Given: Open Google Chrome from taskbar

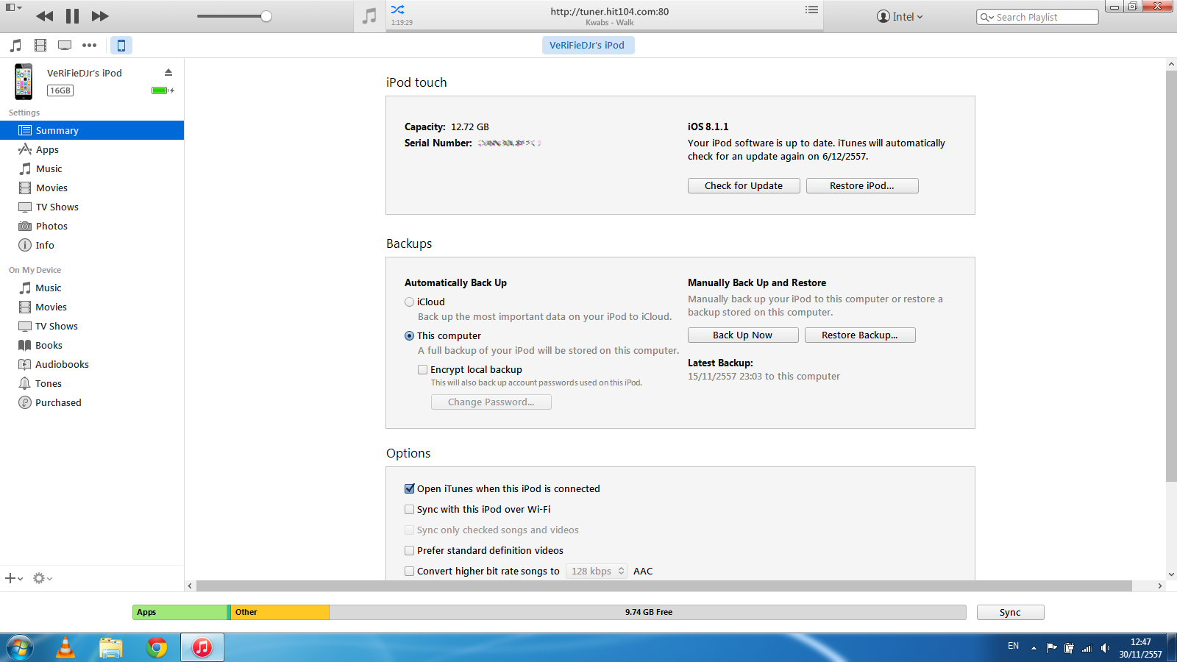Looking at the screenshot, I should (x=157, y=647).
